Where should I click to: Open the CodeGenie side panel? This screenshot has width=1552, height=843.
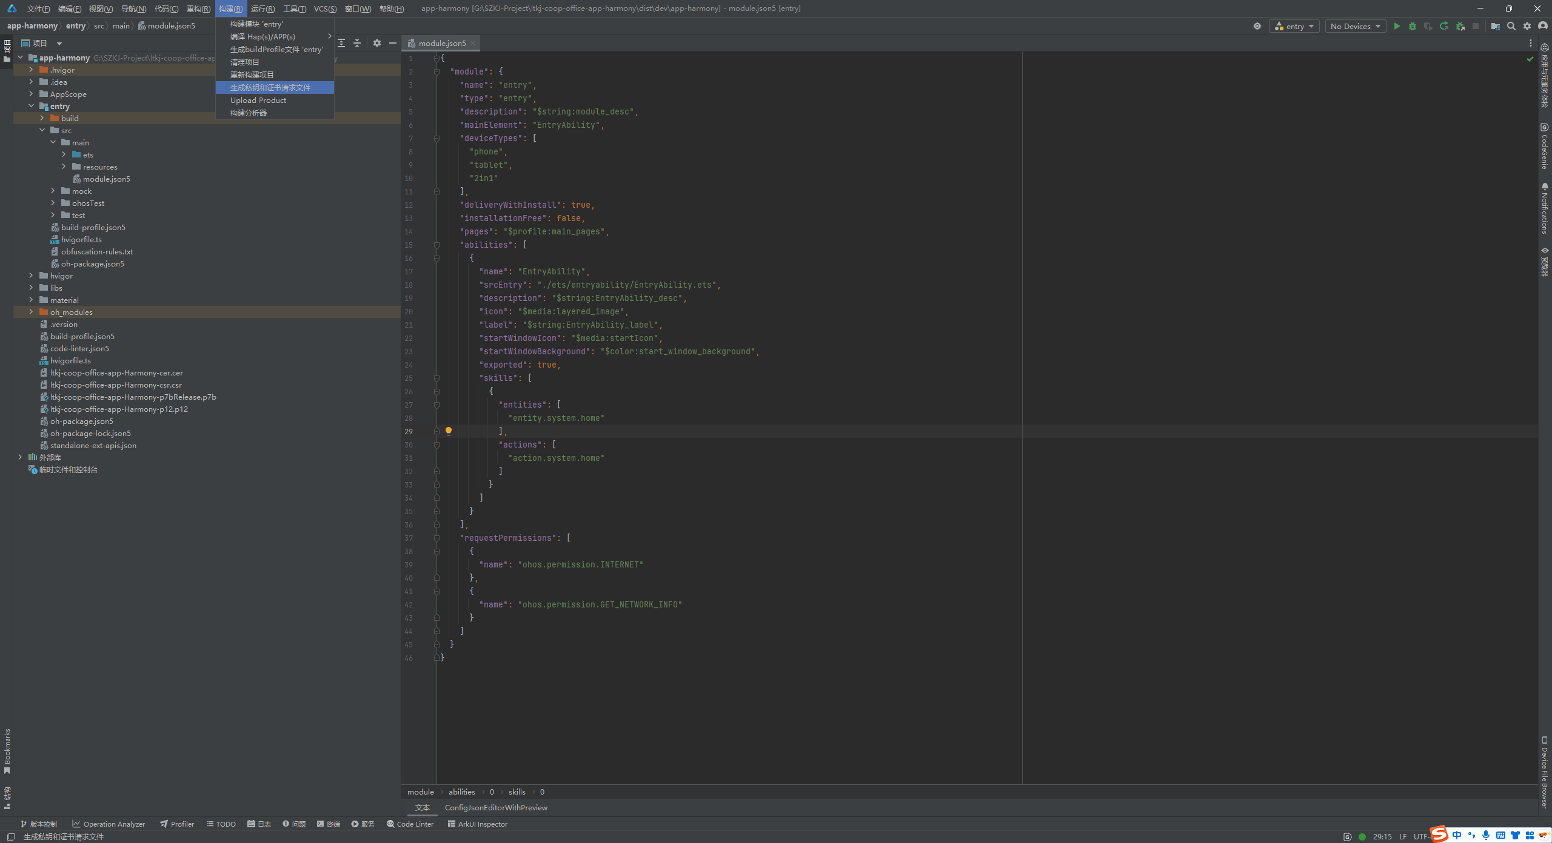[x=1545, y=145]
